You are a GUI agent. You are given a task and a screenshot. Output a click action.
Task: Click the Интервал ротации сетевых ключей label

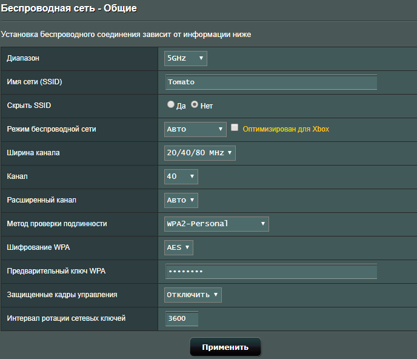tap(66, 318)
